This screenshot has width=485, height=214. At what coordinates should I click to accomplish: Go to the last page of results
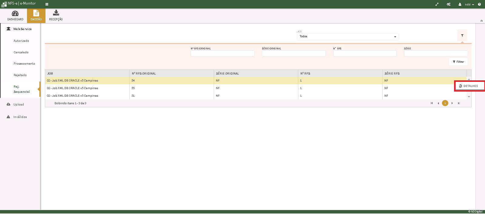(x=459, y=103)
